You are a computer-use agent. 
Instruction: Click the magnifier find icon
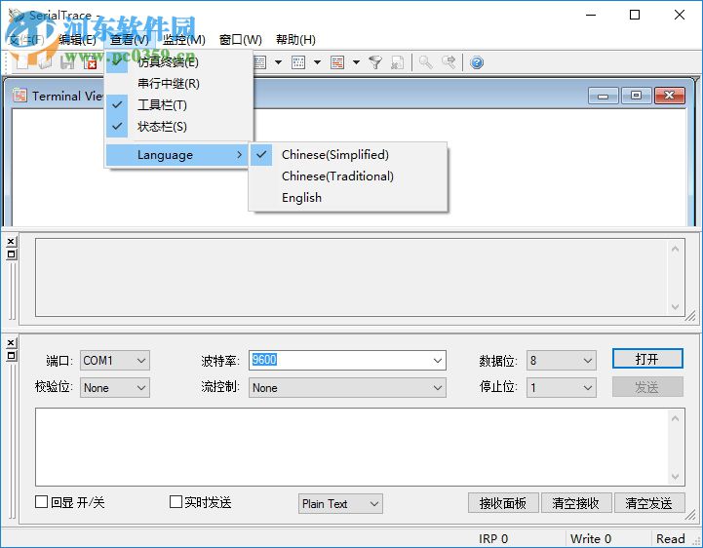tap(425, 62)
